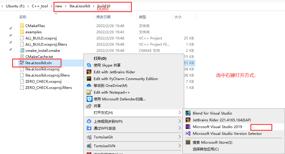Click the Visual Studio Version Selector icon
This screenshot has width=285, height=154.
click(x=188, y=134)
